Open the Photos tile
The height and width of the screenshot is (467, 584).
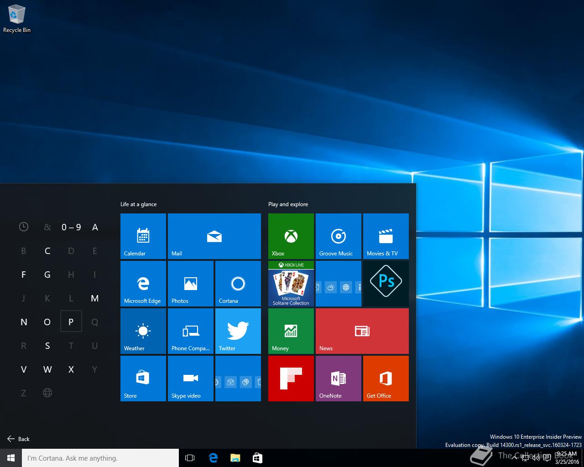(191, 284)
